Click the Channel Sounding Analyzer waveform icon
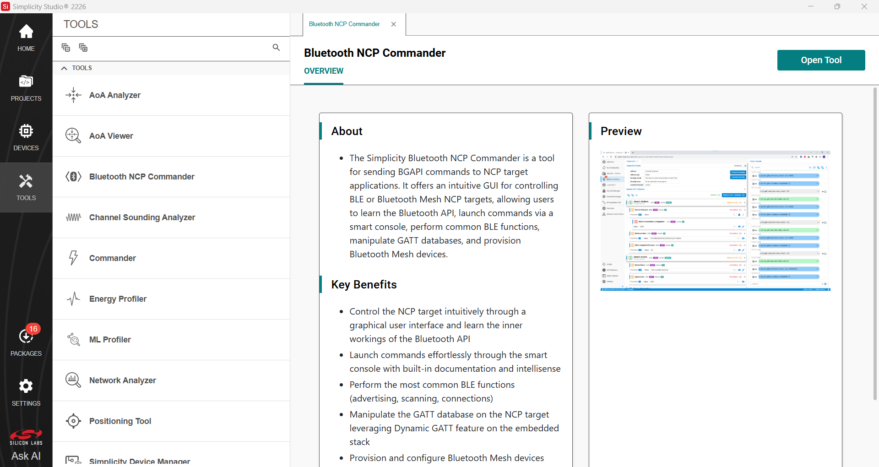 (x=73, y=217)
